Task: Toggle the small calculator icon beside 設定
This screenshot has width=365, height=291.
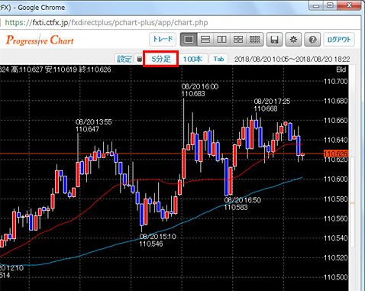Action: pos(139,59)
